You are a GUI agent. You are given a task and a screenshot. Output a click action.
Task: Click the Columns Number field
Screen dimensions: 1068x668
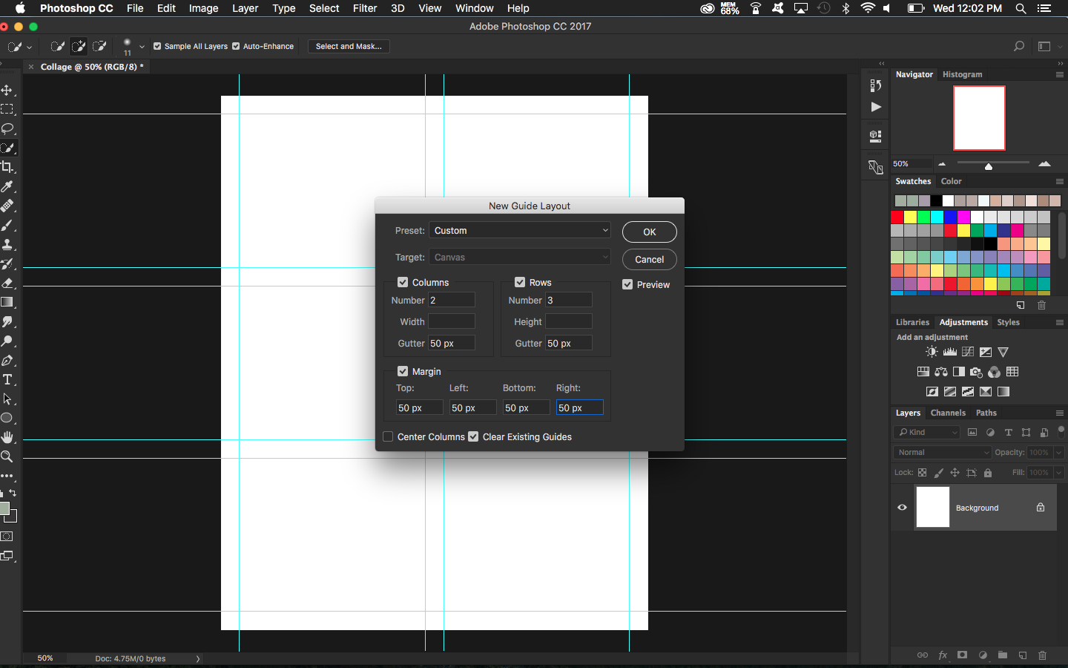tap(452, 300)
